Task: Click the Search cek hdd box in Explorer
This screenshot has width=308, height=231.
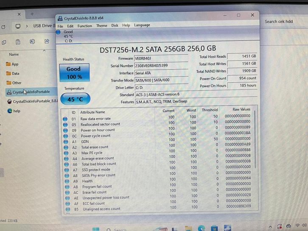Action: point(279,22)
